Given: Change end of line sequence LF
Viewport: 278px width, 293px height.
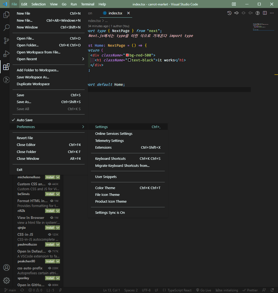Looking at the screenshot, I should 156,290.
